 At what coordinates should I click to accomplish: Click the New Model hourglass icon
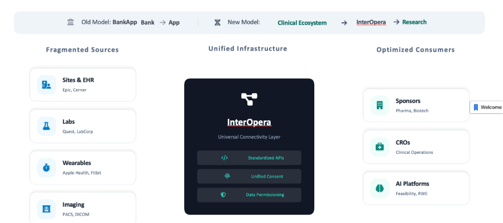(218, 22)
